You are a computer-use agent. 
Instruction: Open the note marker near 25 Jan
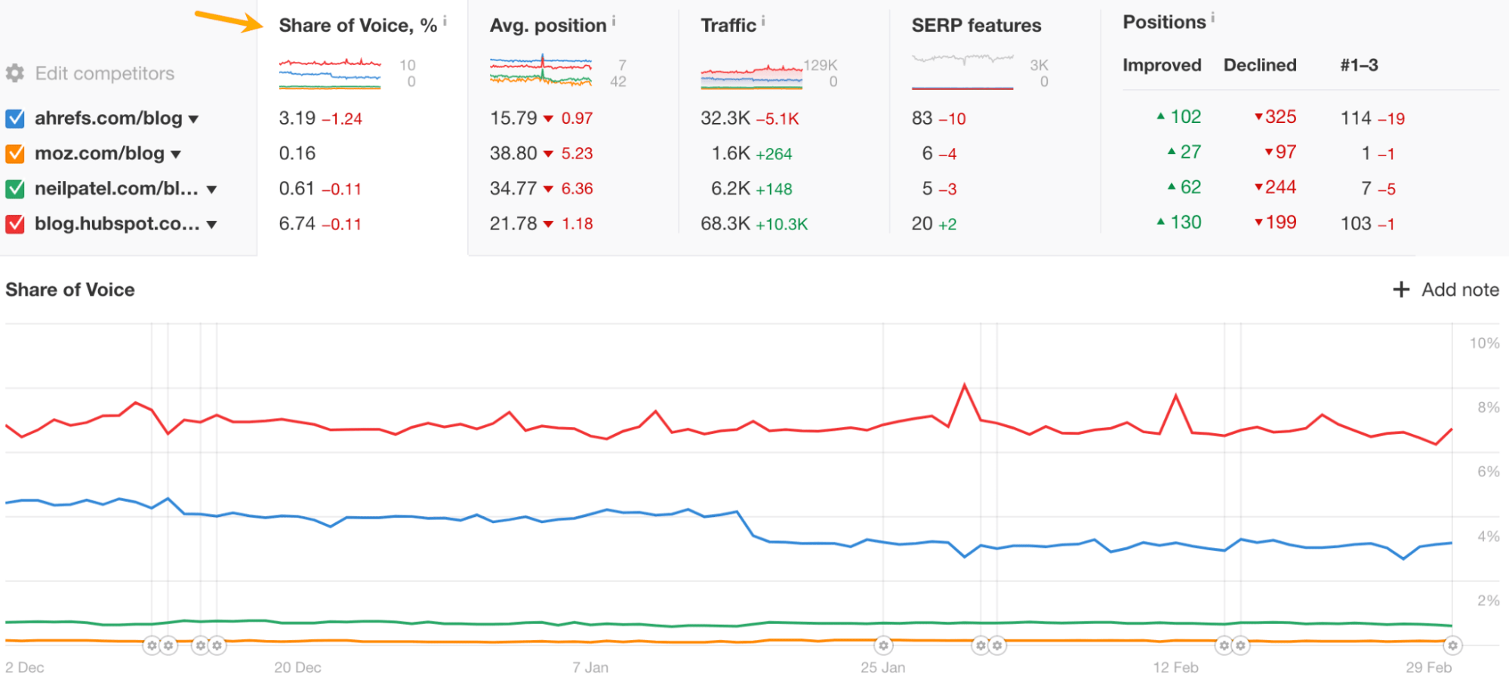883,645
